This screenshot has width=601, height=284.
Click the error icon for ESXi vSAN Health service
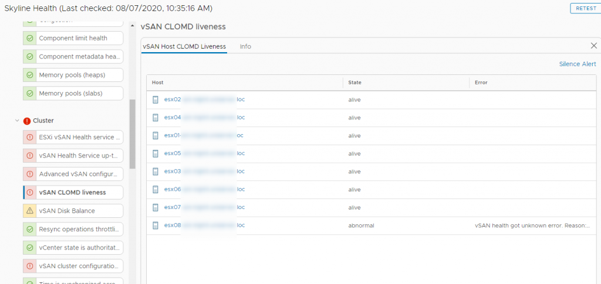[29, 137]
